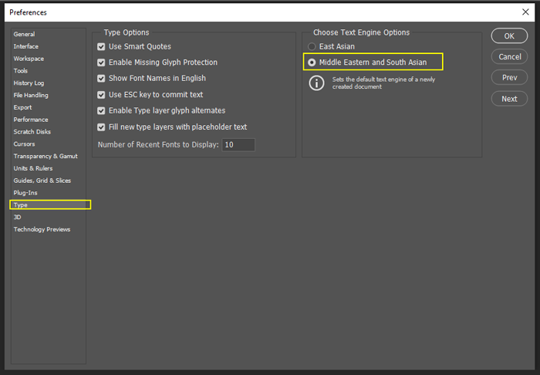Viewport: 540px width, 375px height.
Task: Click the Cancel button
Action: pos(509,57)
